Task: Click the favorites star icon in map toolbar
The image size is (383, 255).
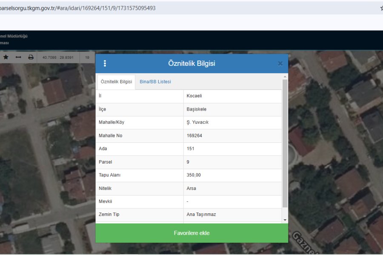Action: (x=6, y=57)
